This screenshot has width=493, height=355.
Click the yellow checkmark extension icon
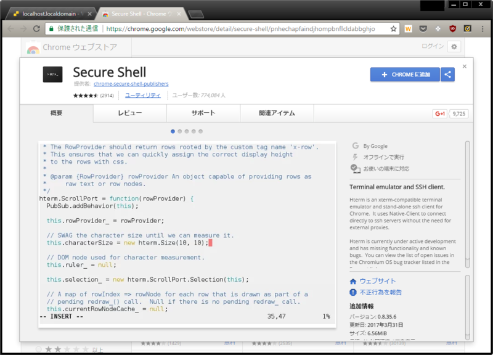point(468,29)
